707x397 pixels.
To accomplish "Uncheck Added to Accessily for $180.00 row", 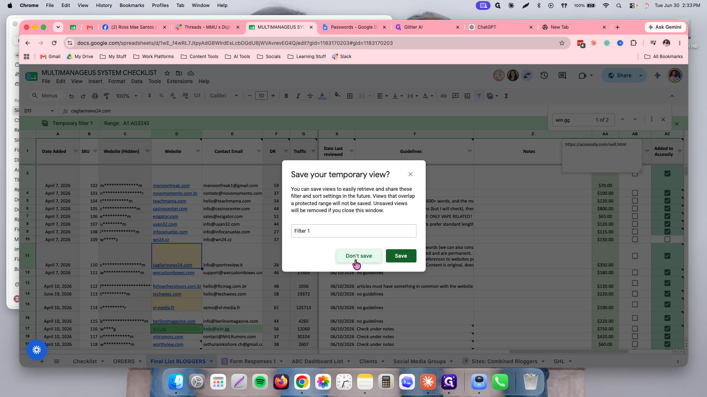I will [667, 272].
